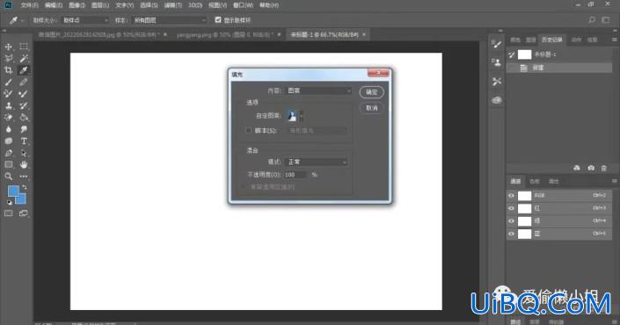
Task: Reset default foreground and background colors
Action: [x=9, y=202]
